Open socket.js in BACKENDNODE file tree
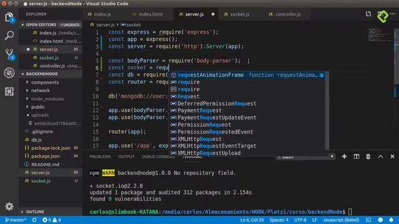Viewport: 399px width, 224px height. [41, 181]
